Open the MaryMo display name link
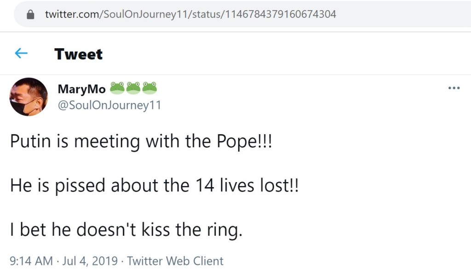The width and height of the screenshot is (471, 280). (x=81, y=89)
